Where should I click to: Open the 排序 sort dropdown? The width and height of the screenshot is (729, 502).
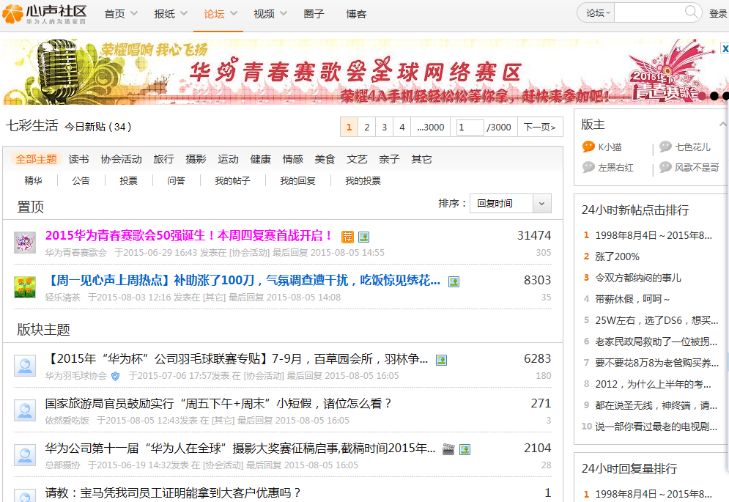tap(541, 204)
